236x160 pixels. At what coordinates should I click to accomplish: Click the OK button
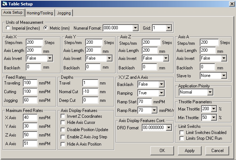162,151
